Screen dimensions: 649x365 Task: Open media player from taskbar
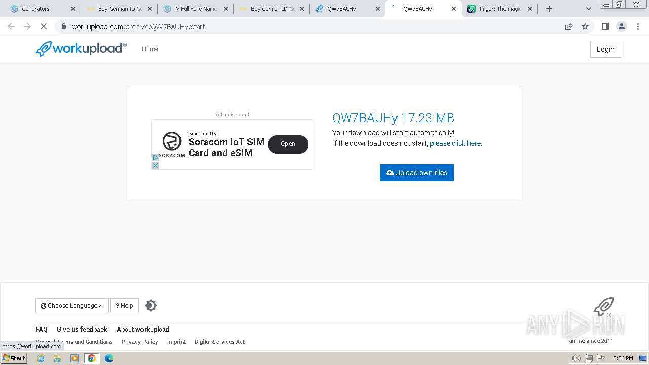[75, 358]
